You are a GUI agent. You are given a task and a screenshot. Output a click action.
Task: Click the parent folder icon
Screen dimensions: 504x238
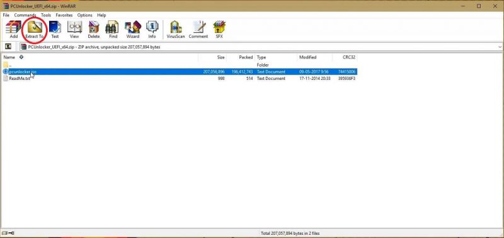(x=6, y=65)
